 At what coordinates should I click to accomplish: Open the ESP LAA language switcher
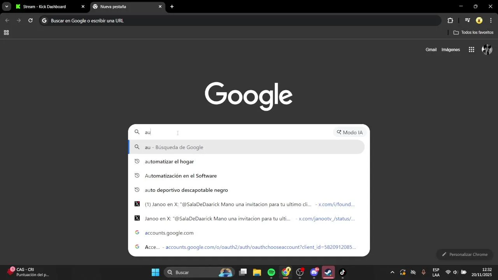click(x=436, y=272)
